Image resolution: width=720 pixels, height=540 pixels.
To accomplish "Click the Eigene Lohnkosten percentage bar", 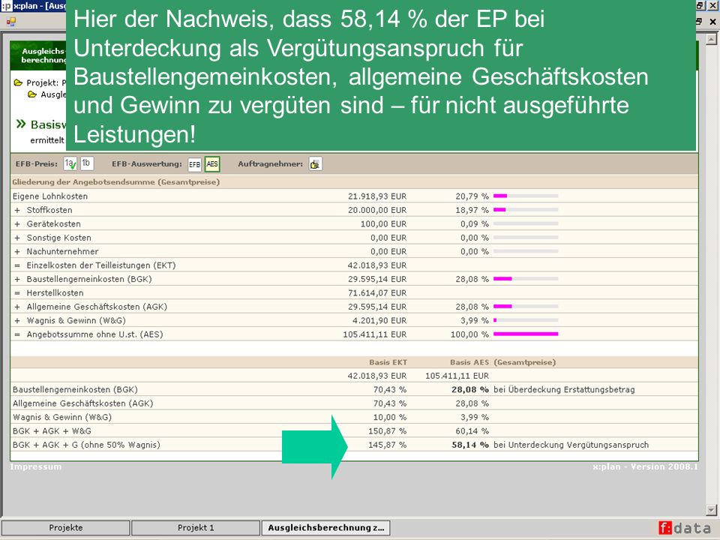I will tap(526, 196).
